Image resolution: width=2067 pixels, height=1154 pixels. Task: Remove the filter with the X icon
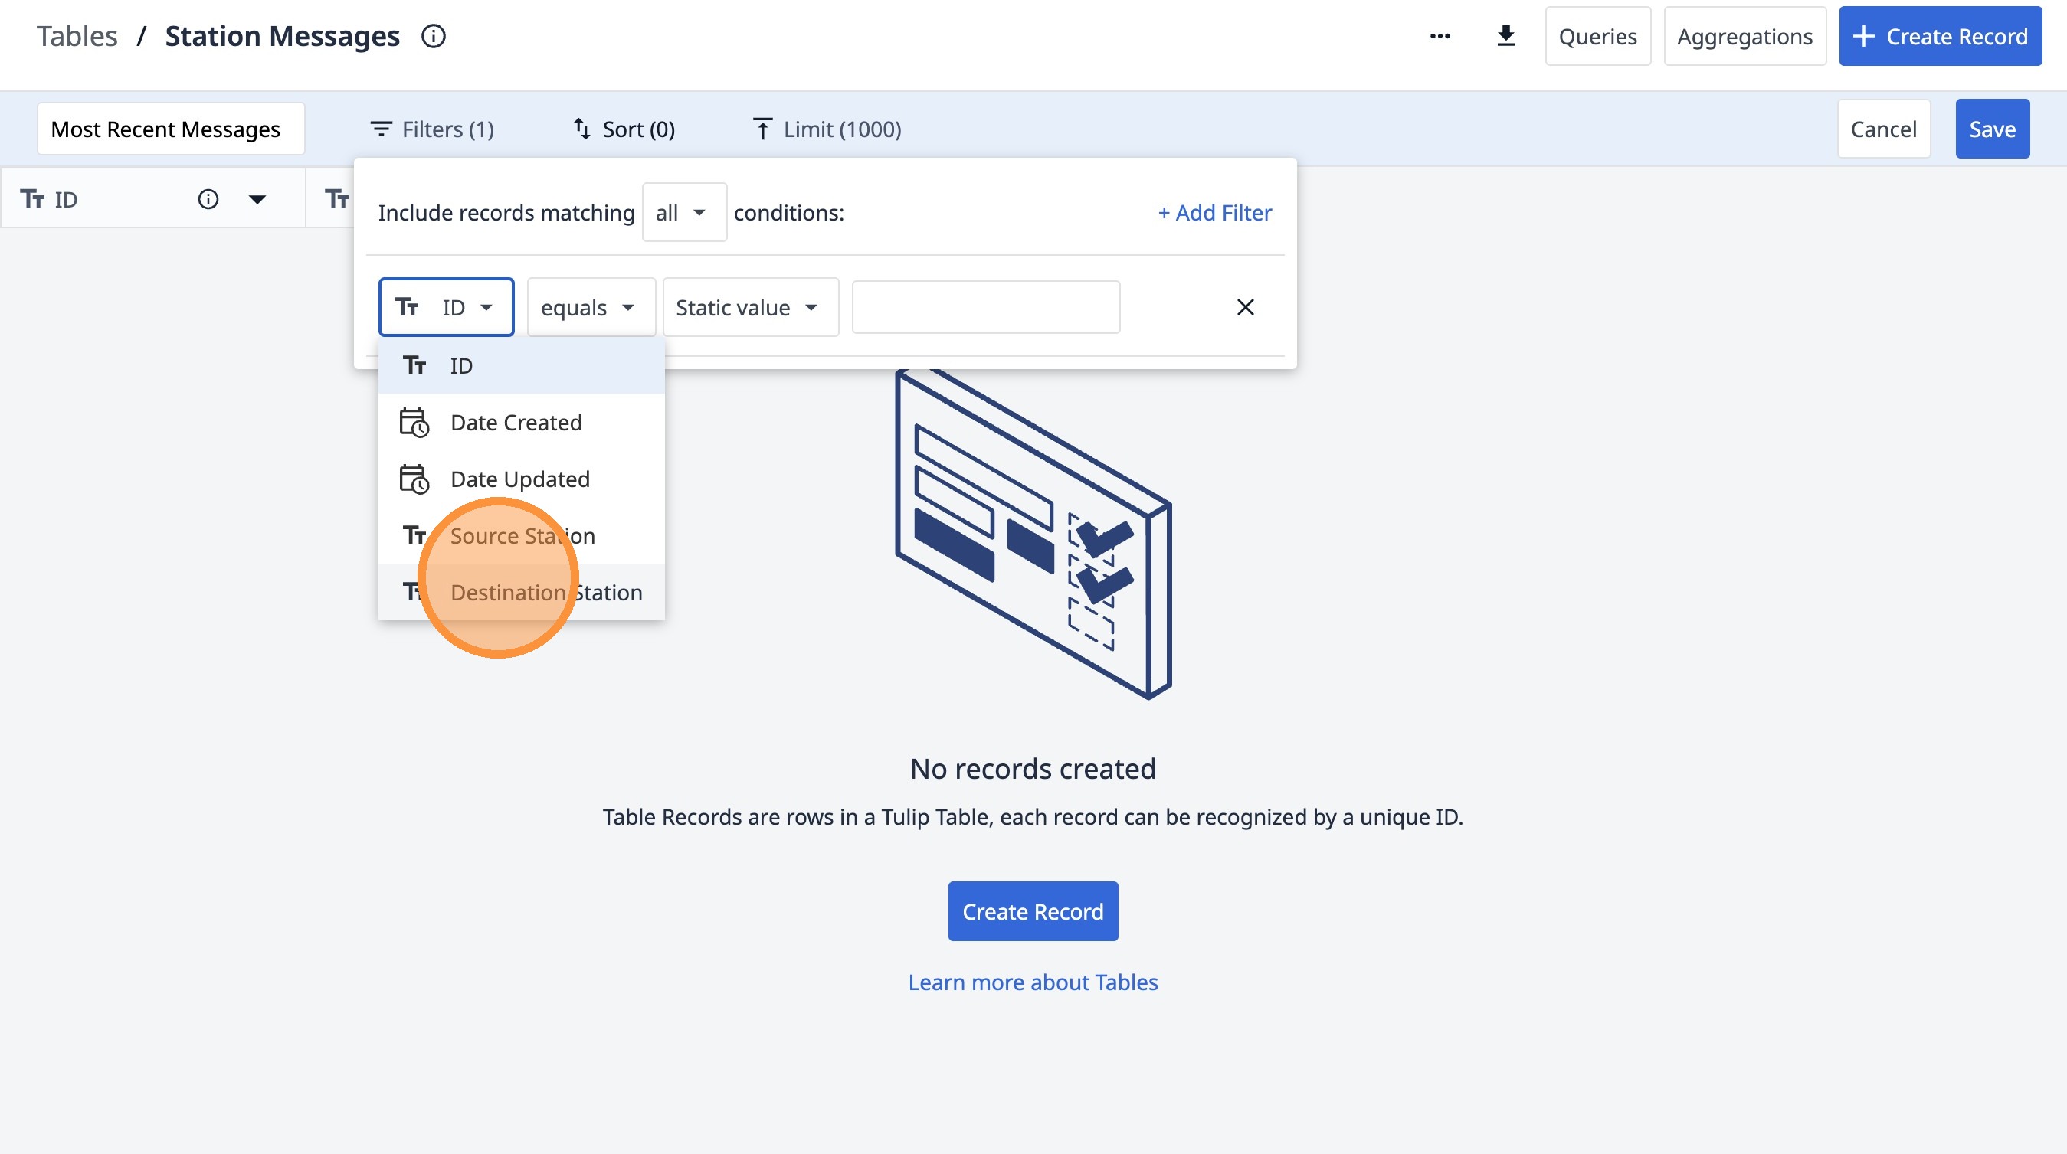[1244, 307]
